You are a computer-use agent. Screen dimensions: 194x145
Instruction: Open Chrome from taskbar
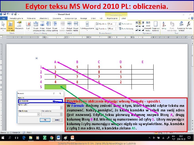(x=51, y=138)
